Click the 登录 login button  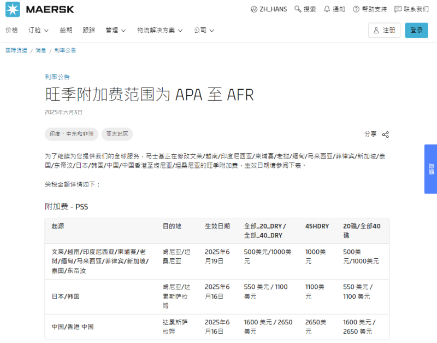[x=416, y=30]
